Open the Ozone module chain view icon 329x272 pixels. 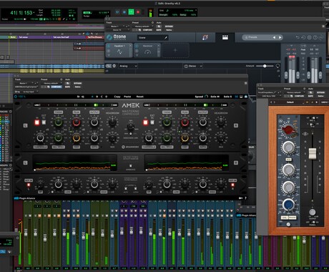(225, 37)
